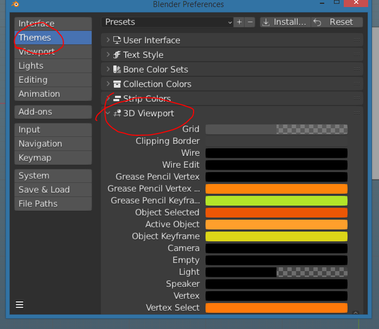379x329 pixels.
Task: Change the Empty color swatch
Action: (277, 260)
